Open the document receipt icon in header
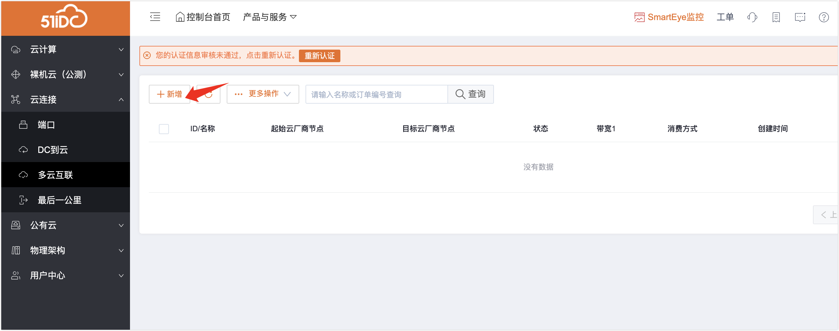Image resolution: width=839 pixels, height=331 pixels. point(776,17)
